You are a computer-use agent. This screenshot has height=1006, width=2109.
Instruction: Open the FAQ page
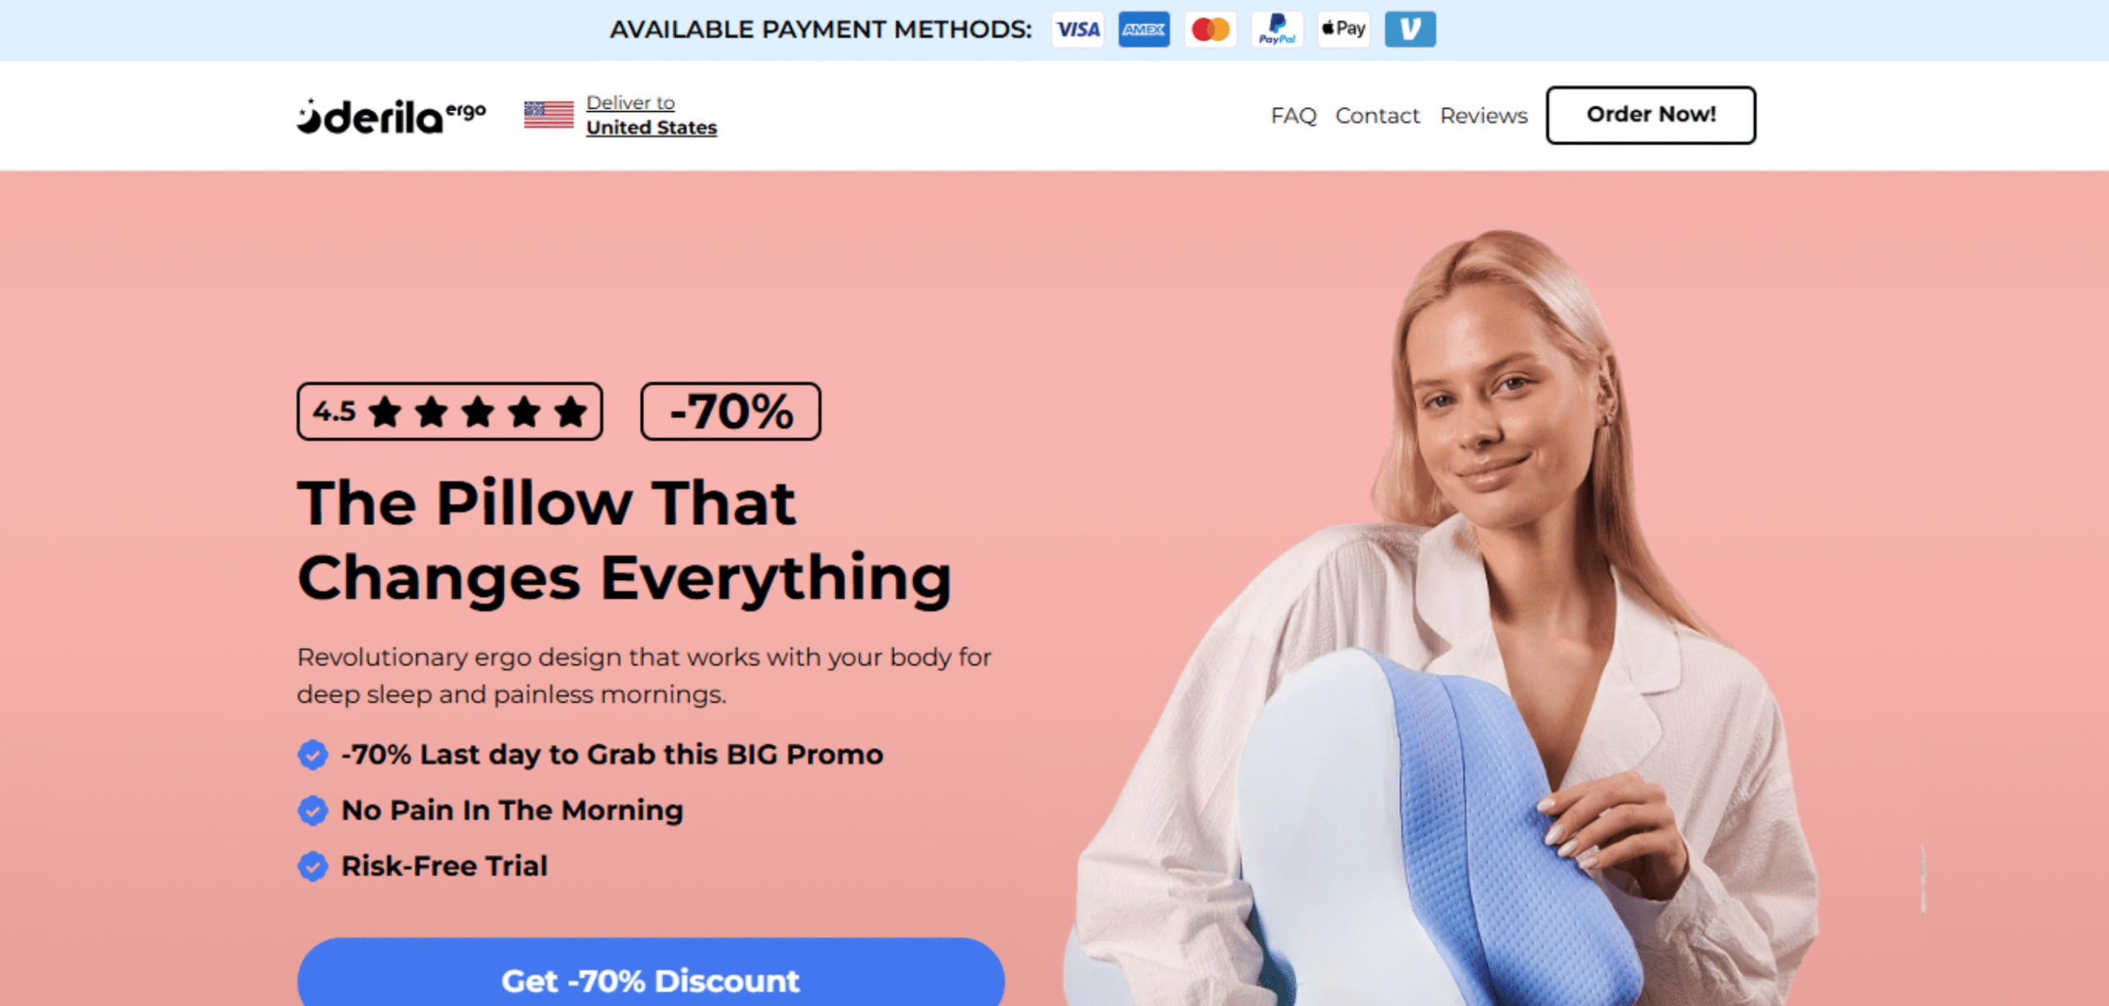[1293, 116]
